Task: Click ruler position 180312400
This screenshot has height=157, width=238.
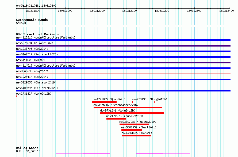Action: [x=227, y=11]
